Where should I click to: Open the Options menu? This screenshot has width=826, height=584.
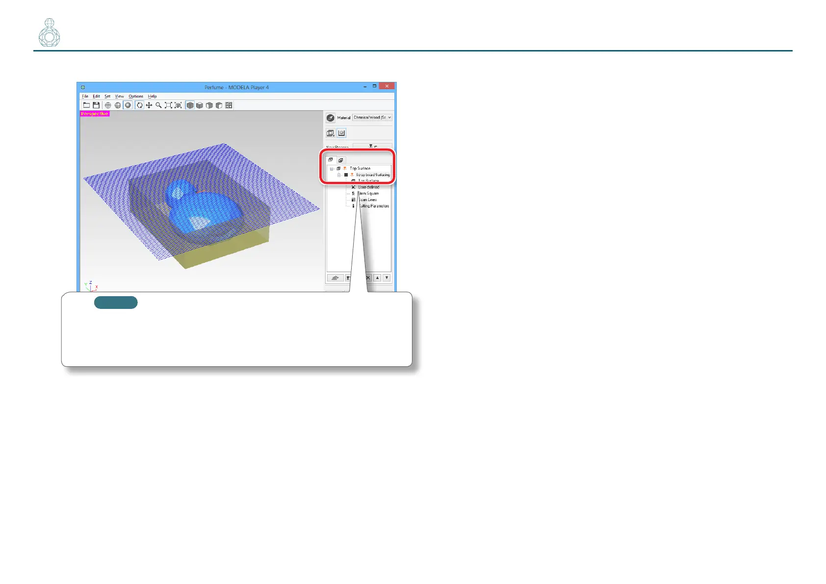136,97
